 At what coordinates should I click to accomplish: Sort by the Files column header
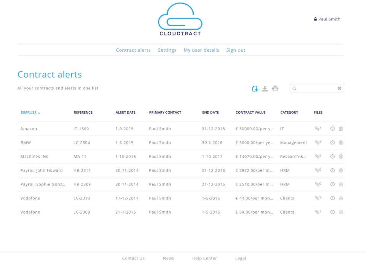click(x=318, y=112)
